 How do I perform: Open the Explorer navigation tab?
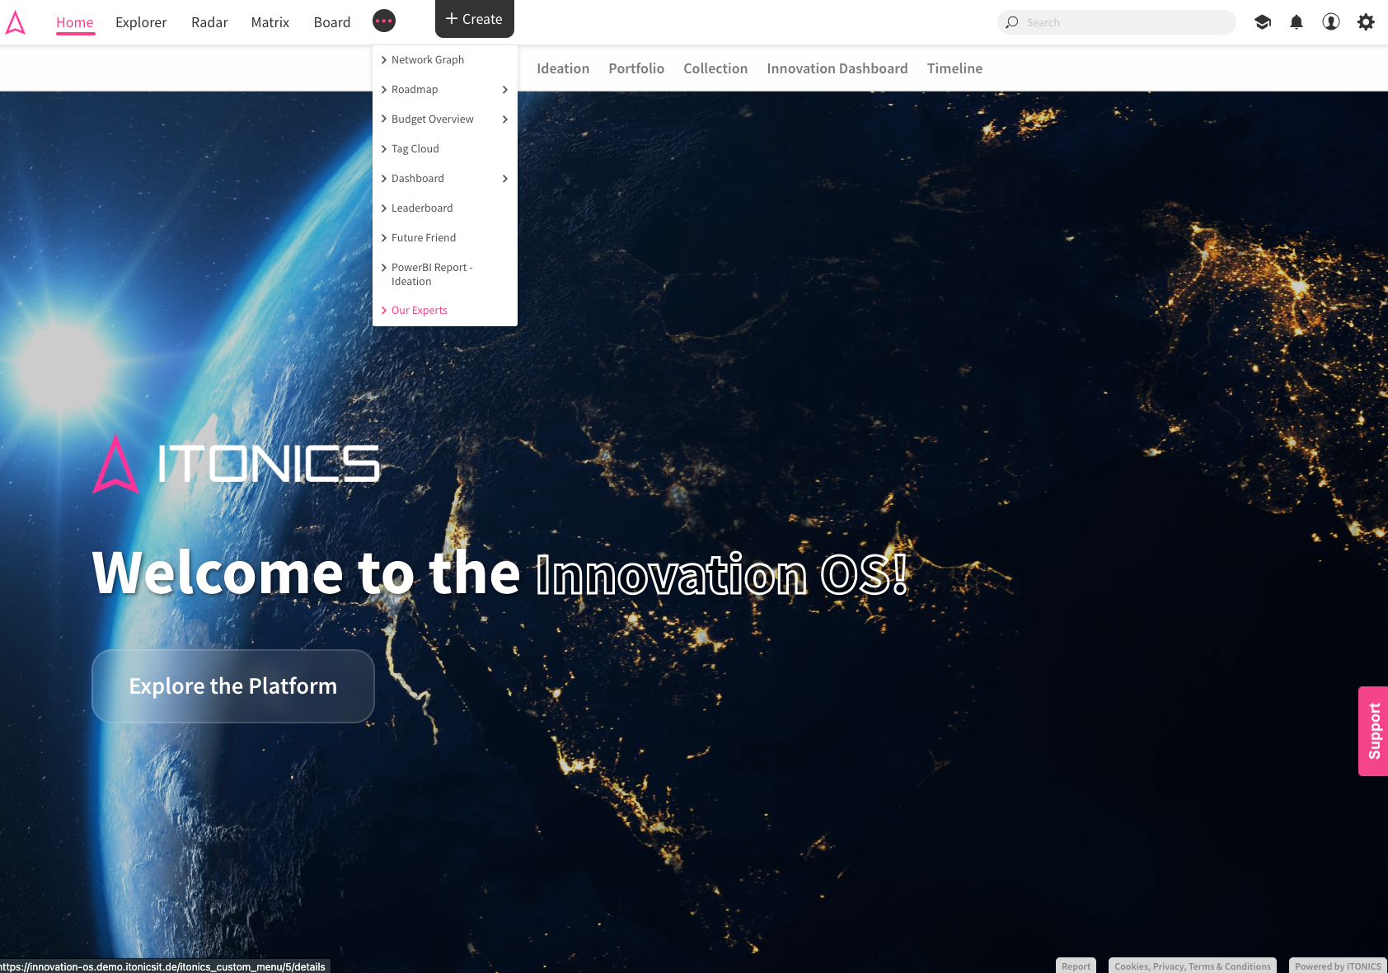[x=141, y=22]
